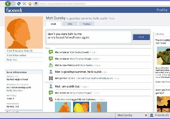Click wall-post icon beside Kyle Seeley's wall entry

coord(51,52)
